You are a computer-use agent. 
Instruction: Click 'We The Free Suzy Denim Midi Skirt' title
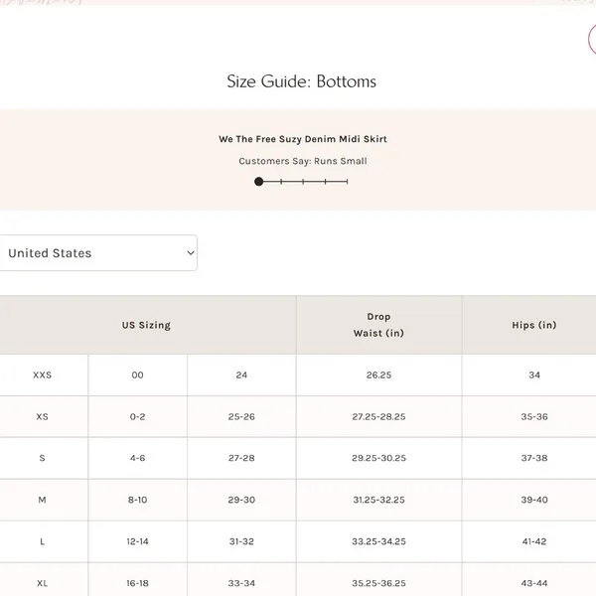click(303, 139)
